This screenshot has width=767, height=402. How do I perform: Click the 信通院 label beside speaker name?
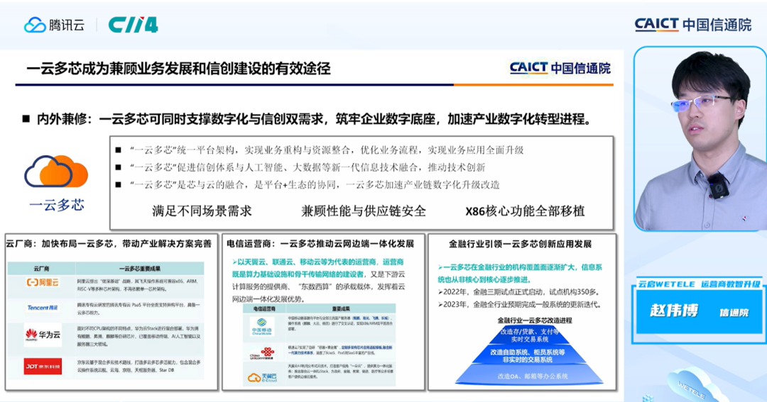click(x=734, y=313)
